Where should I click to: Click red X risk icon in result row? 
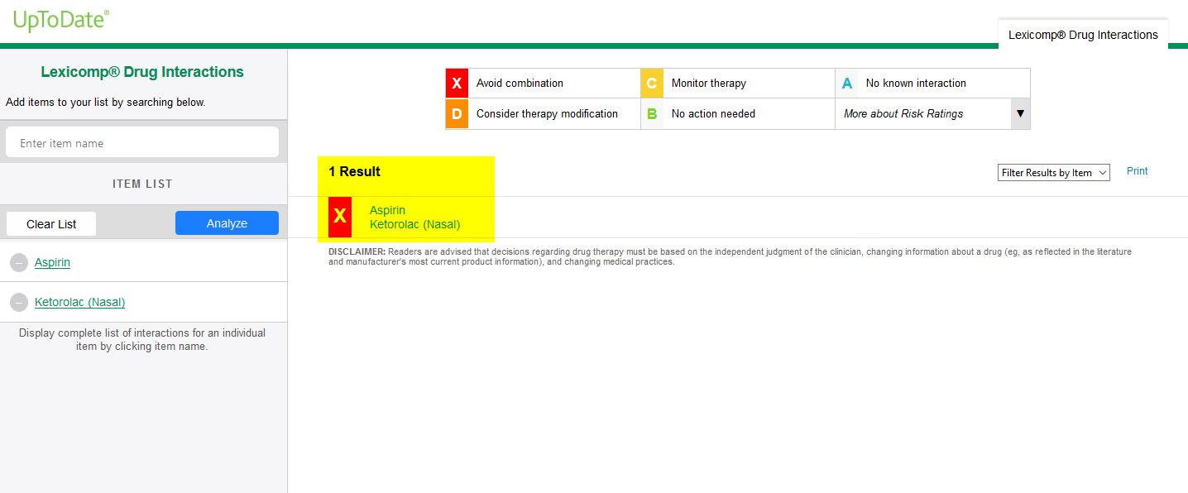click(x=340, y=217)
